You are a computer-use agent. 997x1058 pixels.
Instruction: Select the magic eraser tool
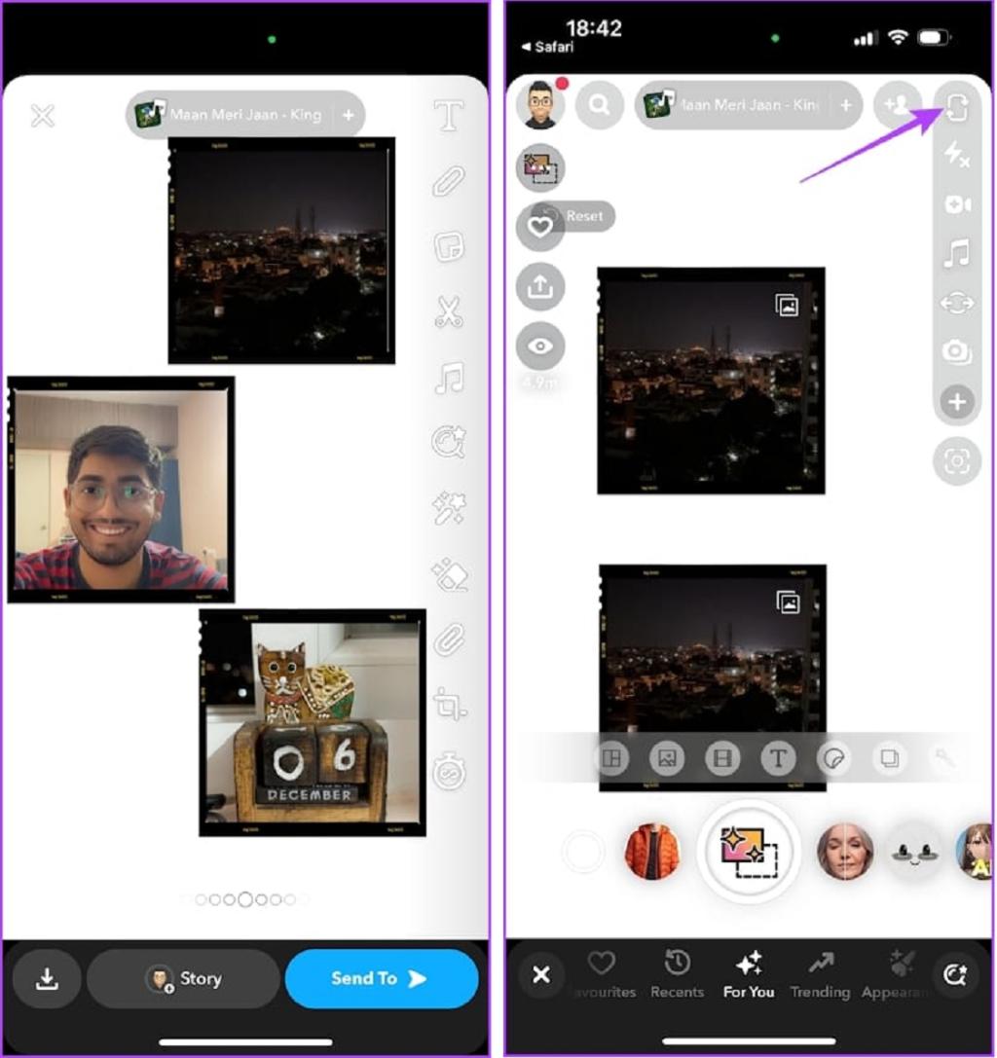coord(450,574)
